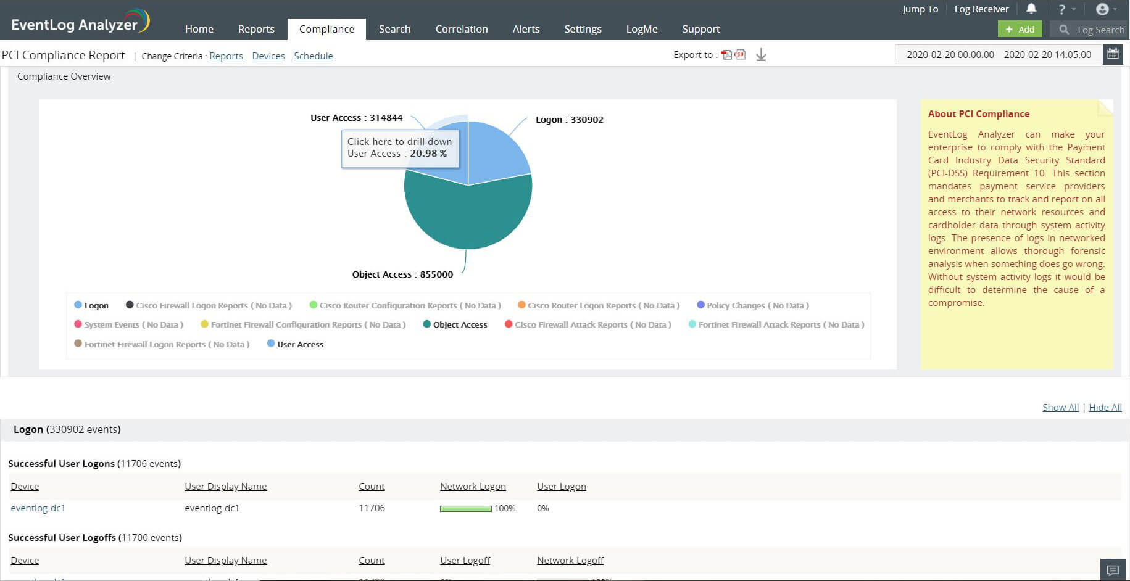The image size is (1130, 581).
Task: Click the Network Logon 100% progress bar
Action: click(466, 509)
